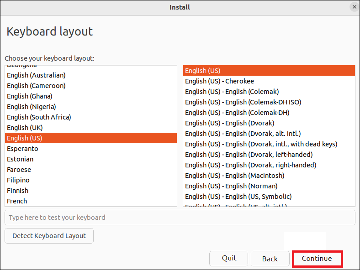Screen dimensions: 360x270
Task: Choose English (Australian) in layout list
Action: tap(36, 75)
